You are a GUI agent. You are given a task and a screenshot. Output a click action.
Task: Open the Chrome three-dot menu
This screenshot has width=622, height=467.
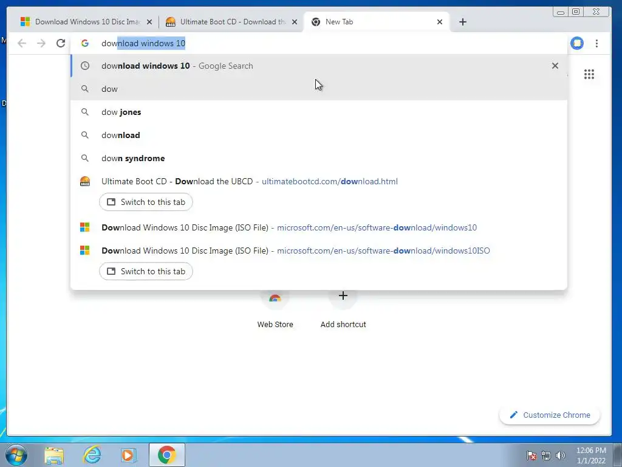click(x=596, y=43)
